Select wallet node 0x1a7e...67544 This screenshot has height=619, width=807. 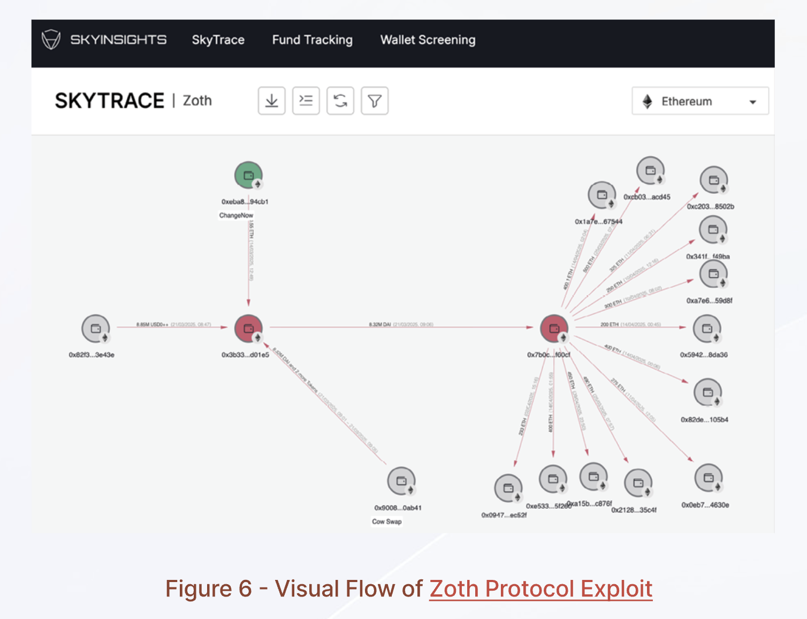[x=602, y=195]
